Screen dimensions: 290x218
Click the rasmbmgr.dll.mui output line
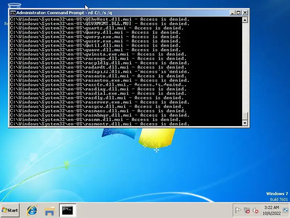[100, 115]
